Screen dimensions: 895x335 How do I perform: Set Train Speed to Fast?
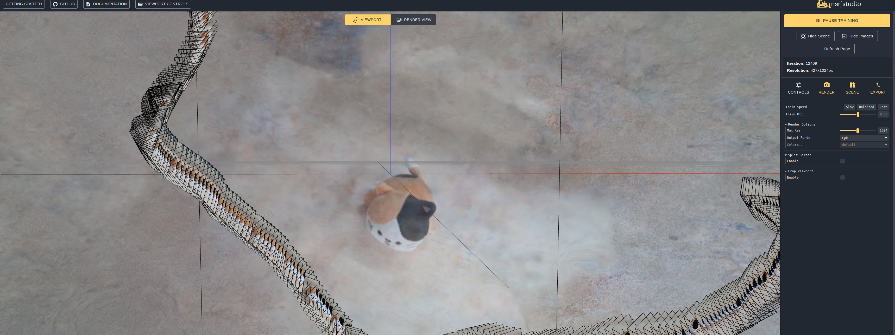(x=883, y=107)
